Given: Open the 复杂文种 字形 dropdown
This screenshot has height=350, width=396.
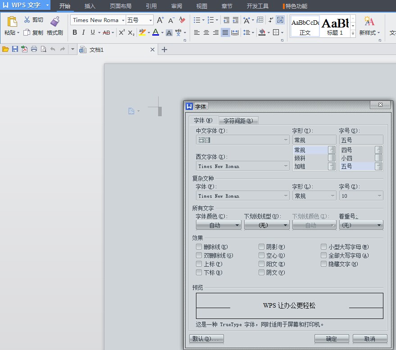Looking at the screenshot, I should 332,195.
